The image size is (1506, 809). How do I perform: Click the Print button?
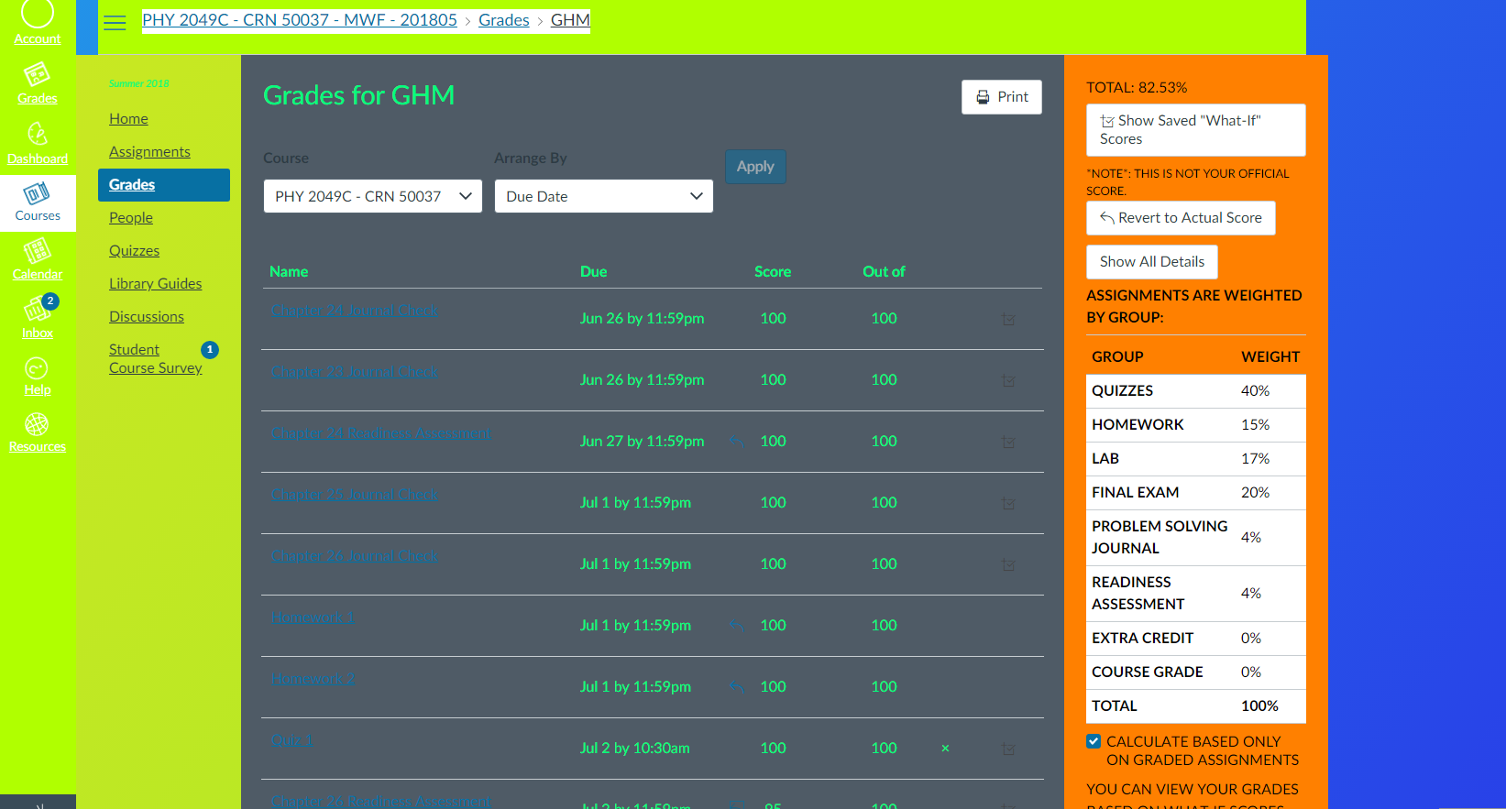pyautogui.click(x=1001, y=97)
